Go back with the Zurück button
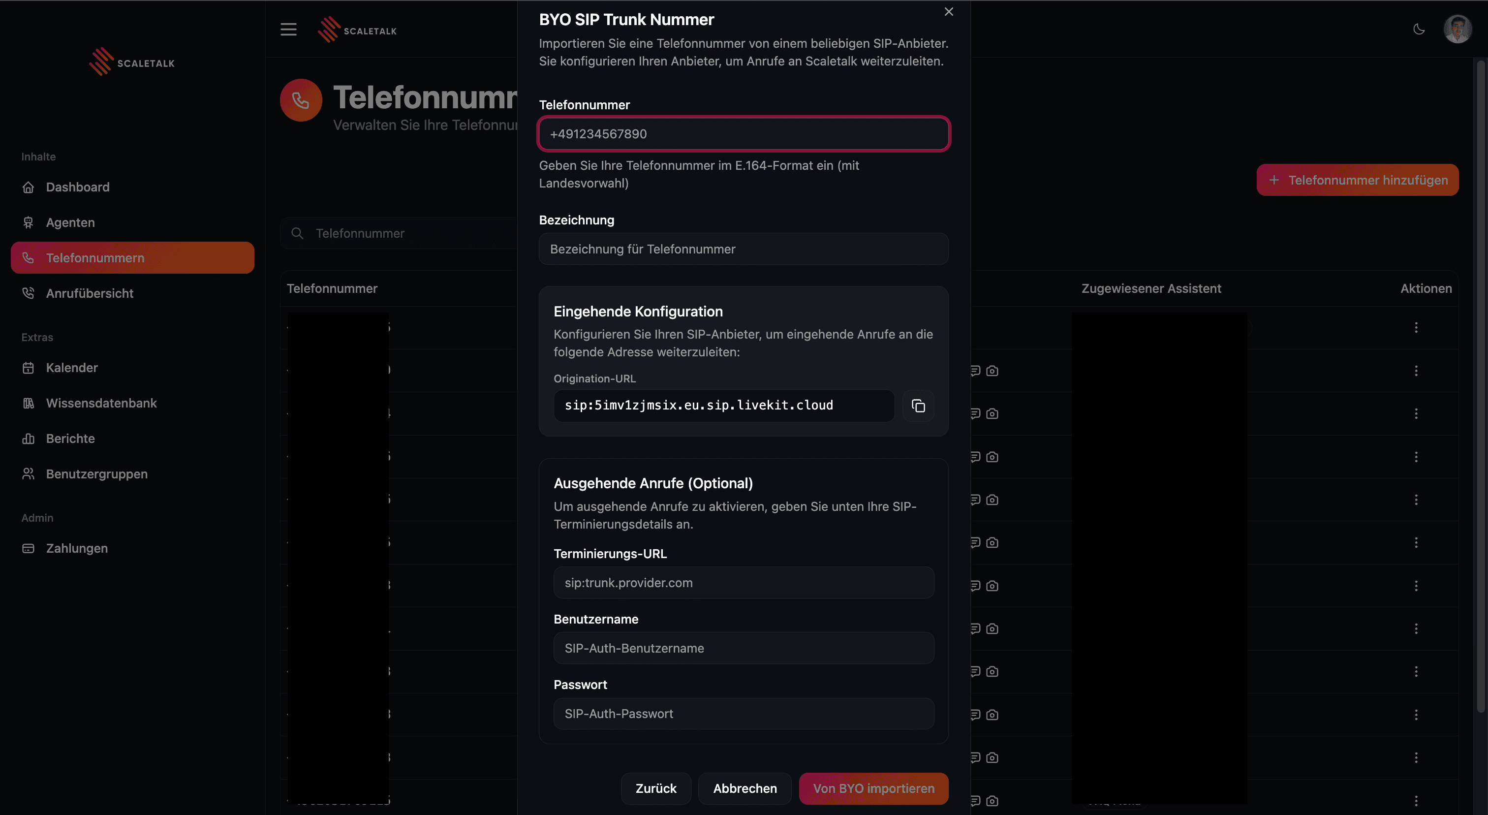The height and width of the screenshot is (815, 1488). click(x=655, y=788)
